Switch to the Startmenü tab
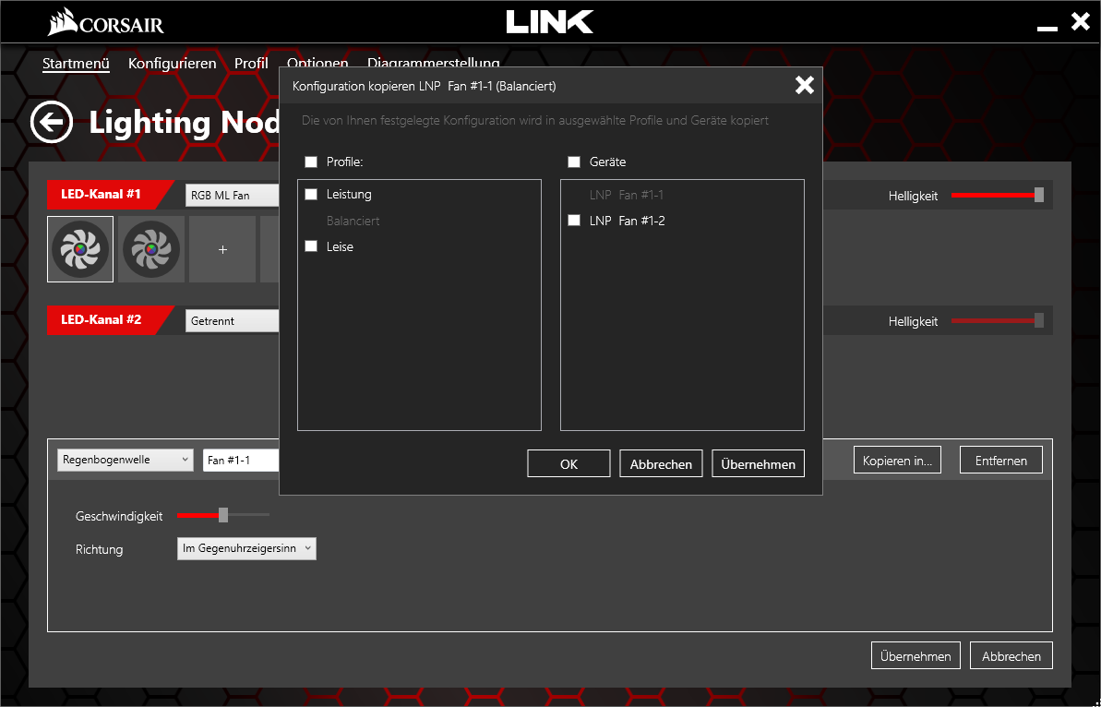The image size is (1101, 707). 76,64
